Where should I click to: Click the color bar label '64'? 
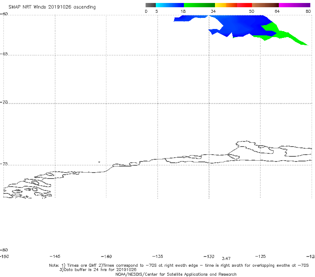pyautogui.click(x=277, y=11)
